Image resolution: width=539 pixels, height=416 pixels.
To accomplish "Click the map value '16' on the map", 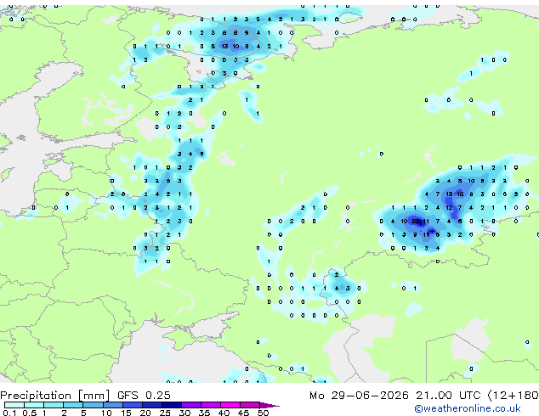I will [x=460, y=194].
